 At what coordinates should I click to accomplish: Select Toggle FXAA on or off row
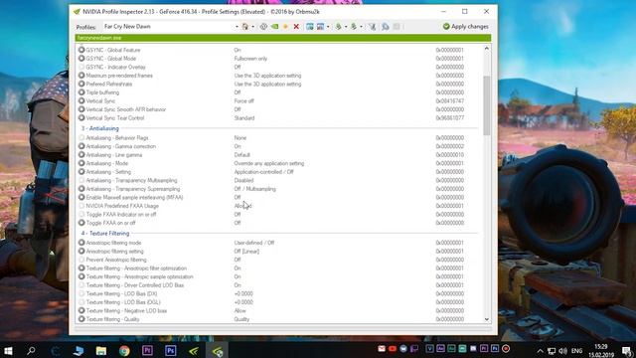click(278, 223)
